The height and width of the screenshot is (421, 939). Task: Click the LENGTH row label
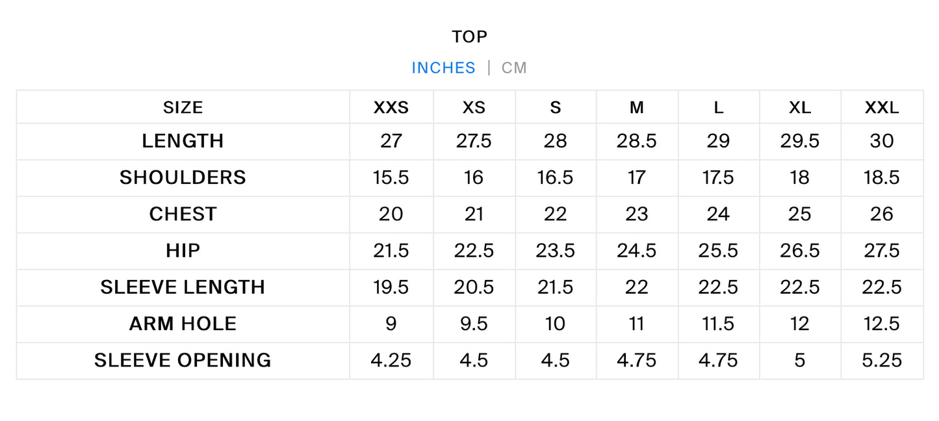tap(183, 141)
